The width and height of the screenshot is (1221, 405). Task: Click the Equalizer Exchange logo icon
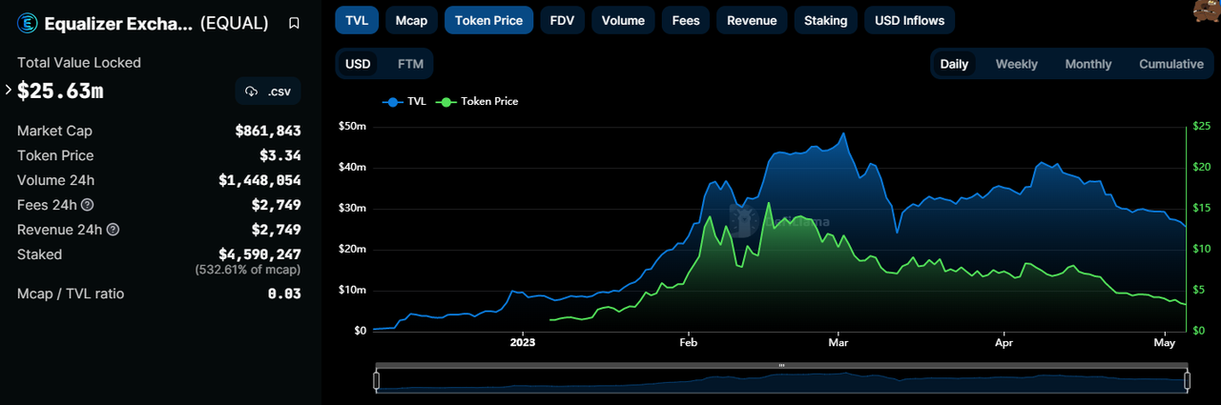tap(27, 23)
